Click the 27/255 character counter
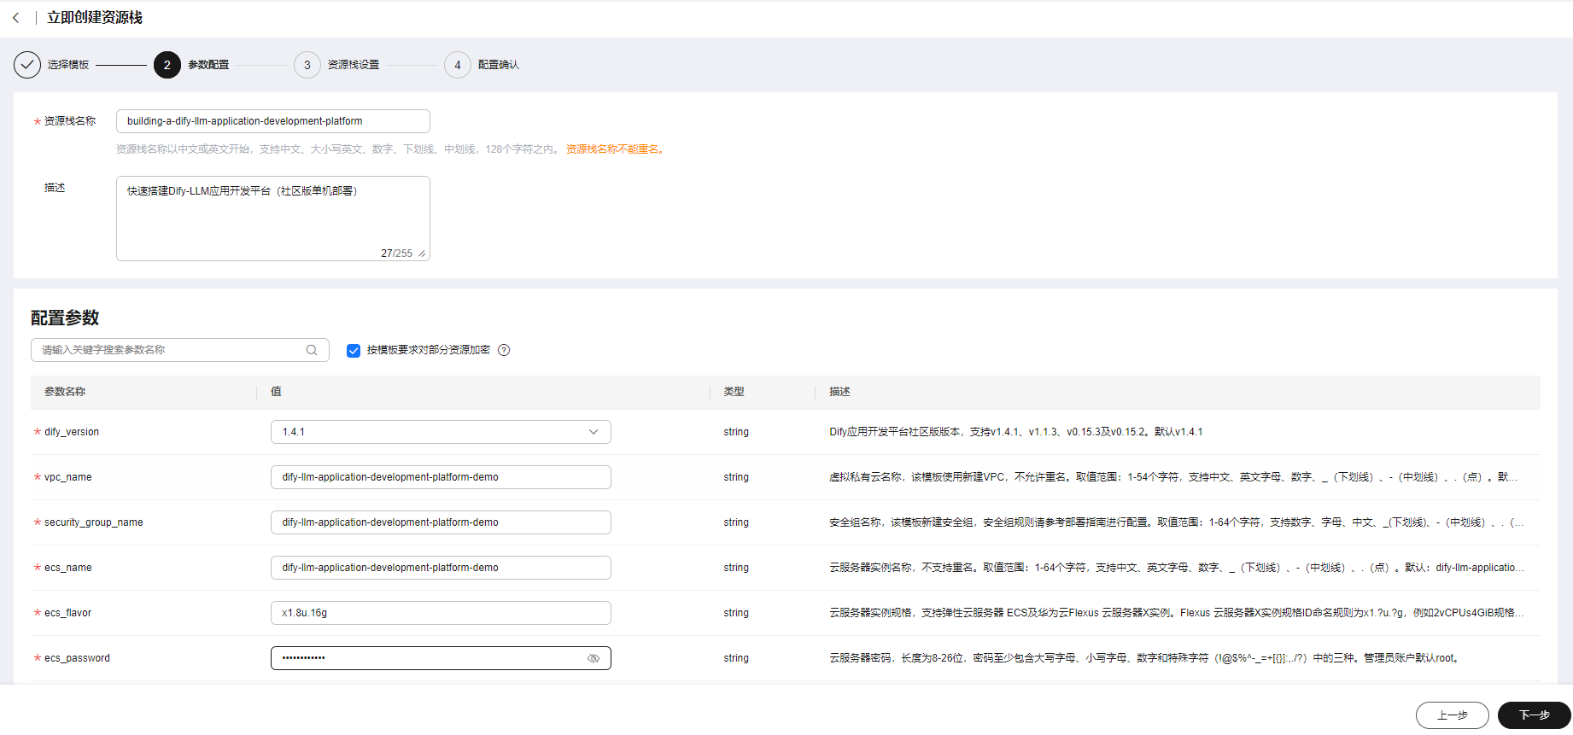This screenshot has height=735, width=1573. tap(396, 254)
